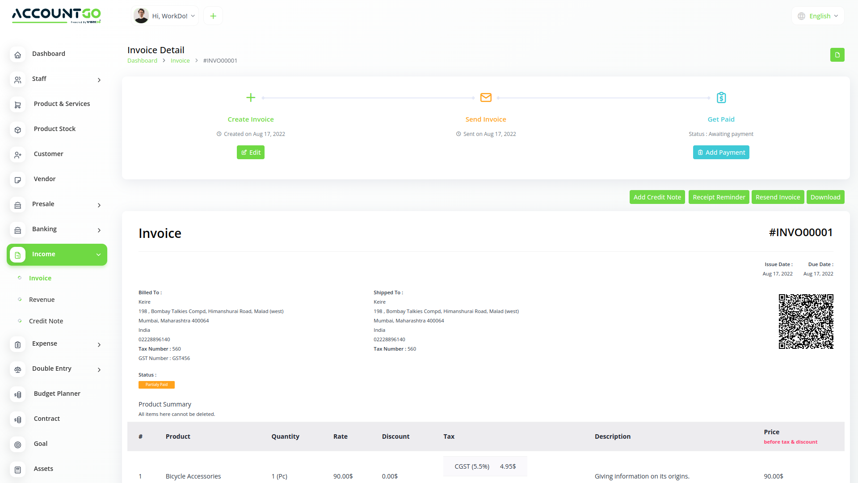This screenshot has height=483, width=858.
Task: Click the plus button to add workspace
Action: click(213, 16)
